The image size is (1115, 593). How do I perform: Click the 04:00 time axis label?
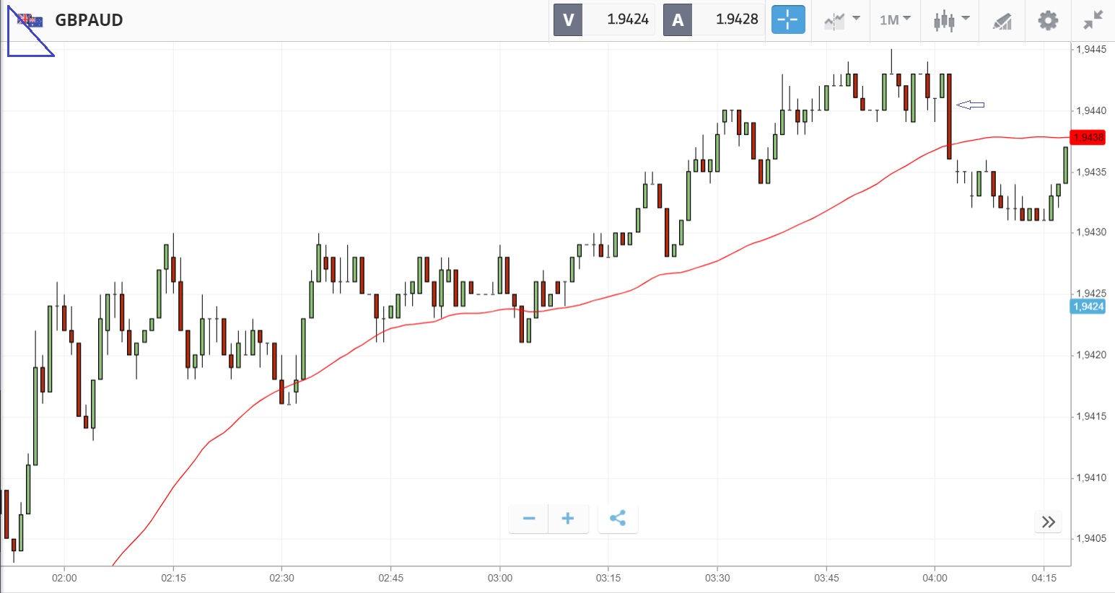(x=935, y=578)
